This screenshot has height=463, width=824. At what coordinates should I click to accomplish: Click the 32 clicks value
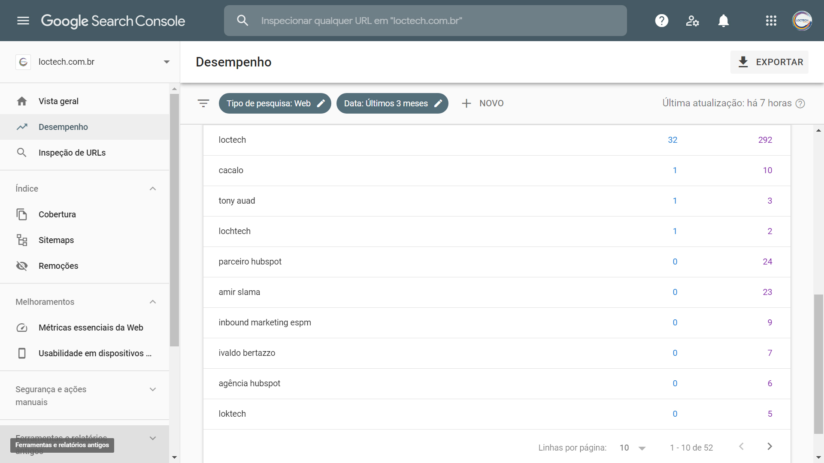(x=673, y=140)
